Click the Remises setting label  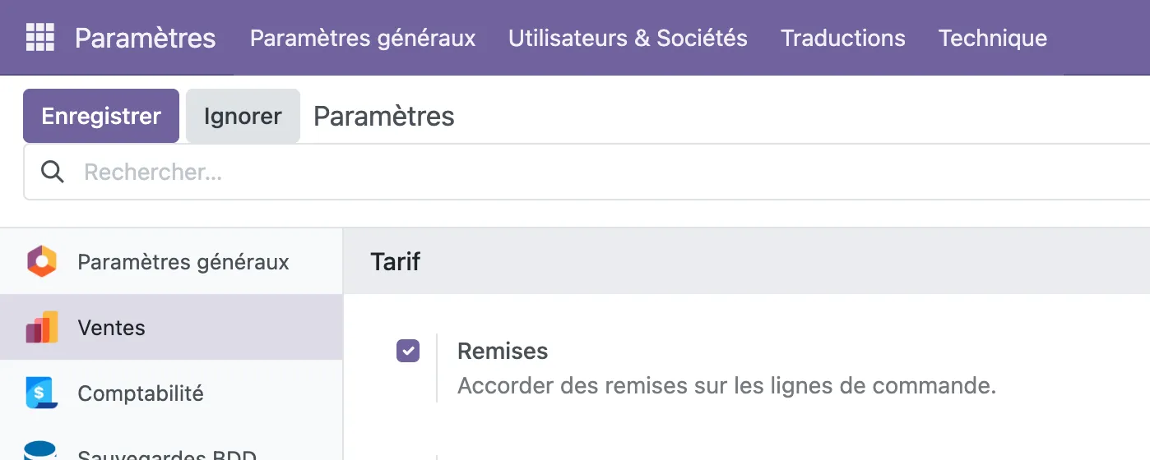[x=503, y=351]
